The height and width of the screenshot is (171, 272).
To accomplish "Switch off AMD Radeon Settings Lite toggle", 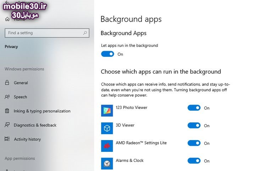I will pos(194,143).
